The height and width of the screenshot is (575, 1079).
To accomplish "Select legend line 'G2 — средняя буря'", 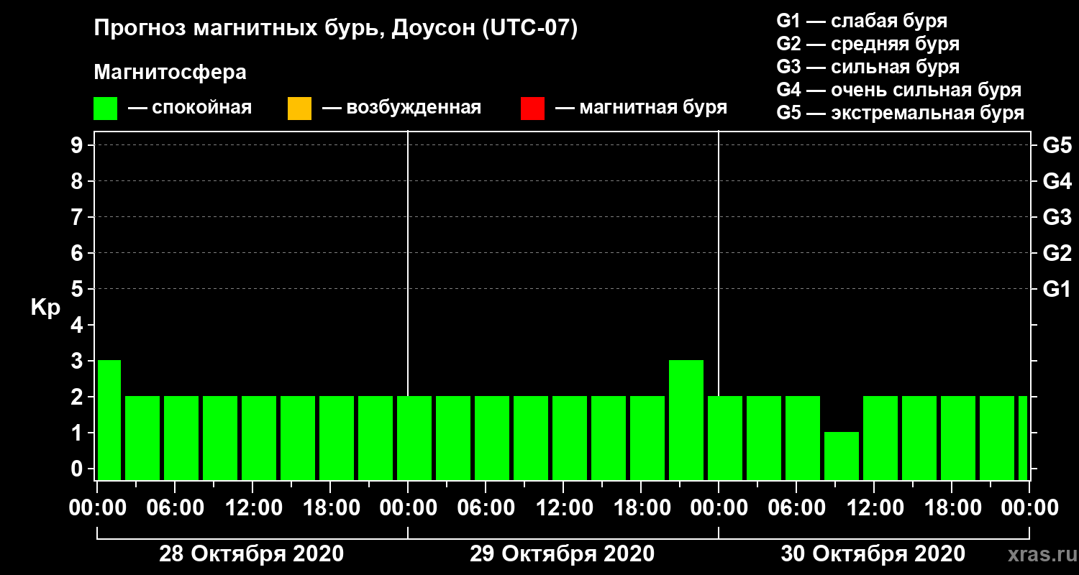I will (x=868, y=44).
